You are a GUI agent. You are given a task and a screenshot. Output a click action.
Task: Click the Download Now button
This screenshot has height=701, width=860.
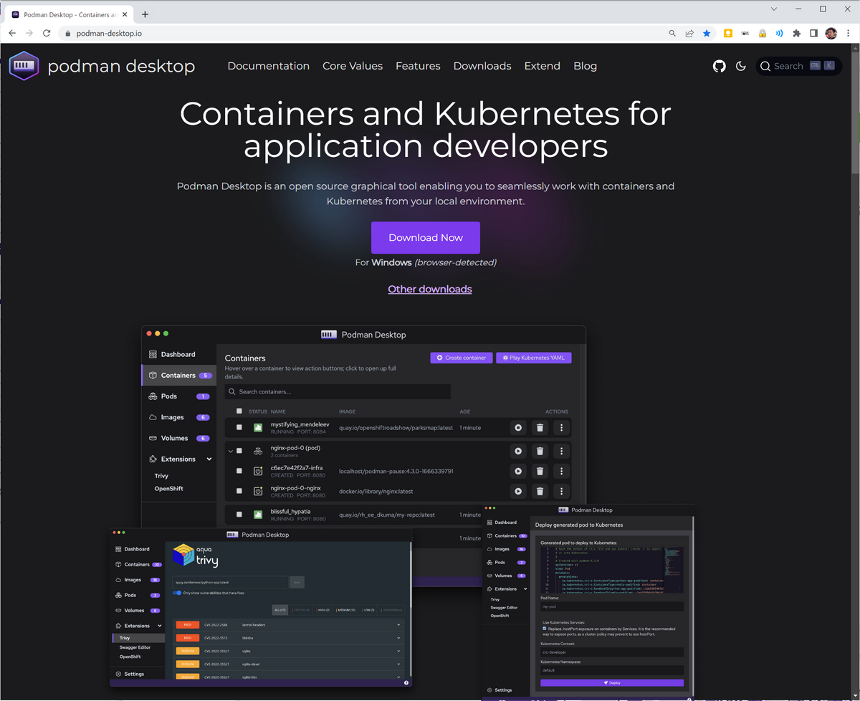coord(426,237)
